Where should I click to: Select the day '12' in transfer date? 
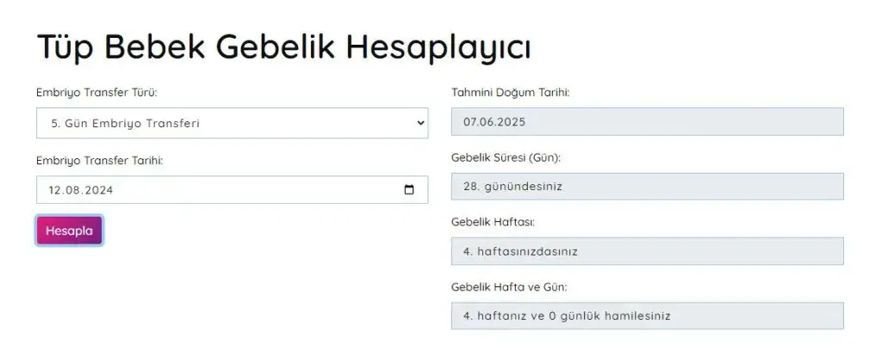click(54, 190)
